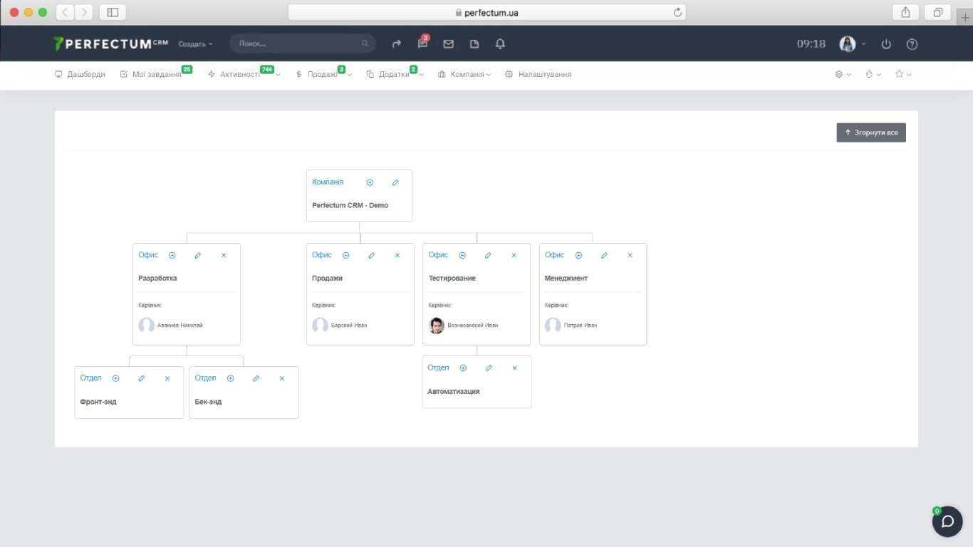Viewport: 973px width, 547px height.
Task: Open the Менеджмент office link
Action: pos(554,255)
